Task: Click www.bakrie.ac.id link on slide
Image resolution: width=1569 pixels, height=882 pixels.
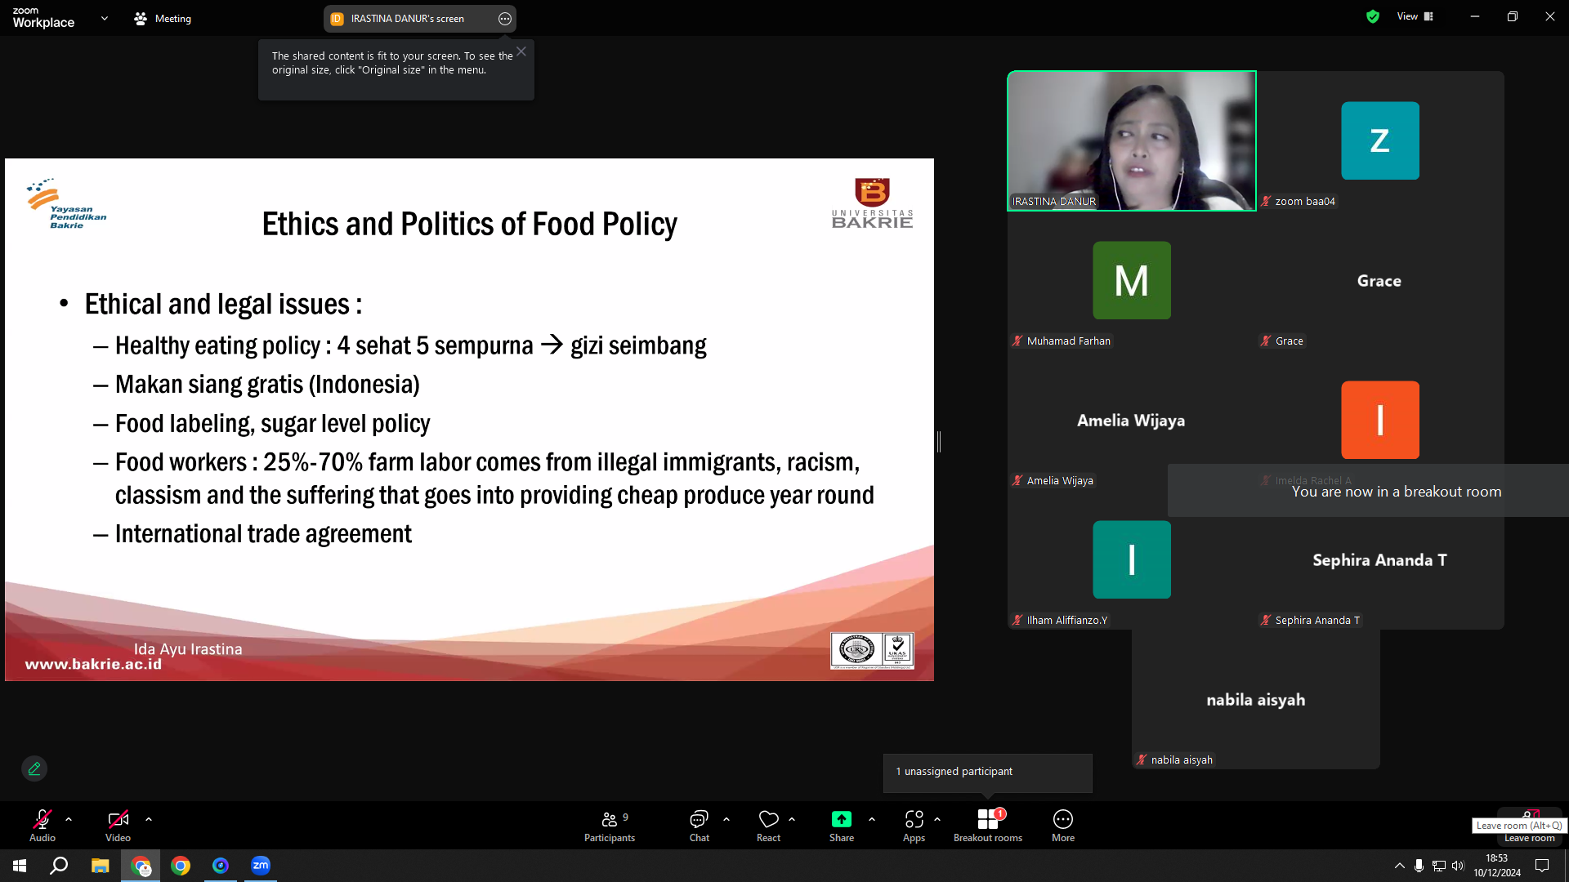Action: pyautogui.click(x=93, y=665)
